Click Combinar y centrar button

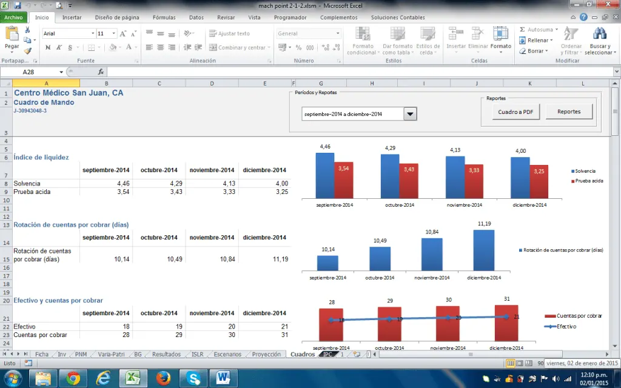click(x=239, y=47)
